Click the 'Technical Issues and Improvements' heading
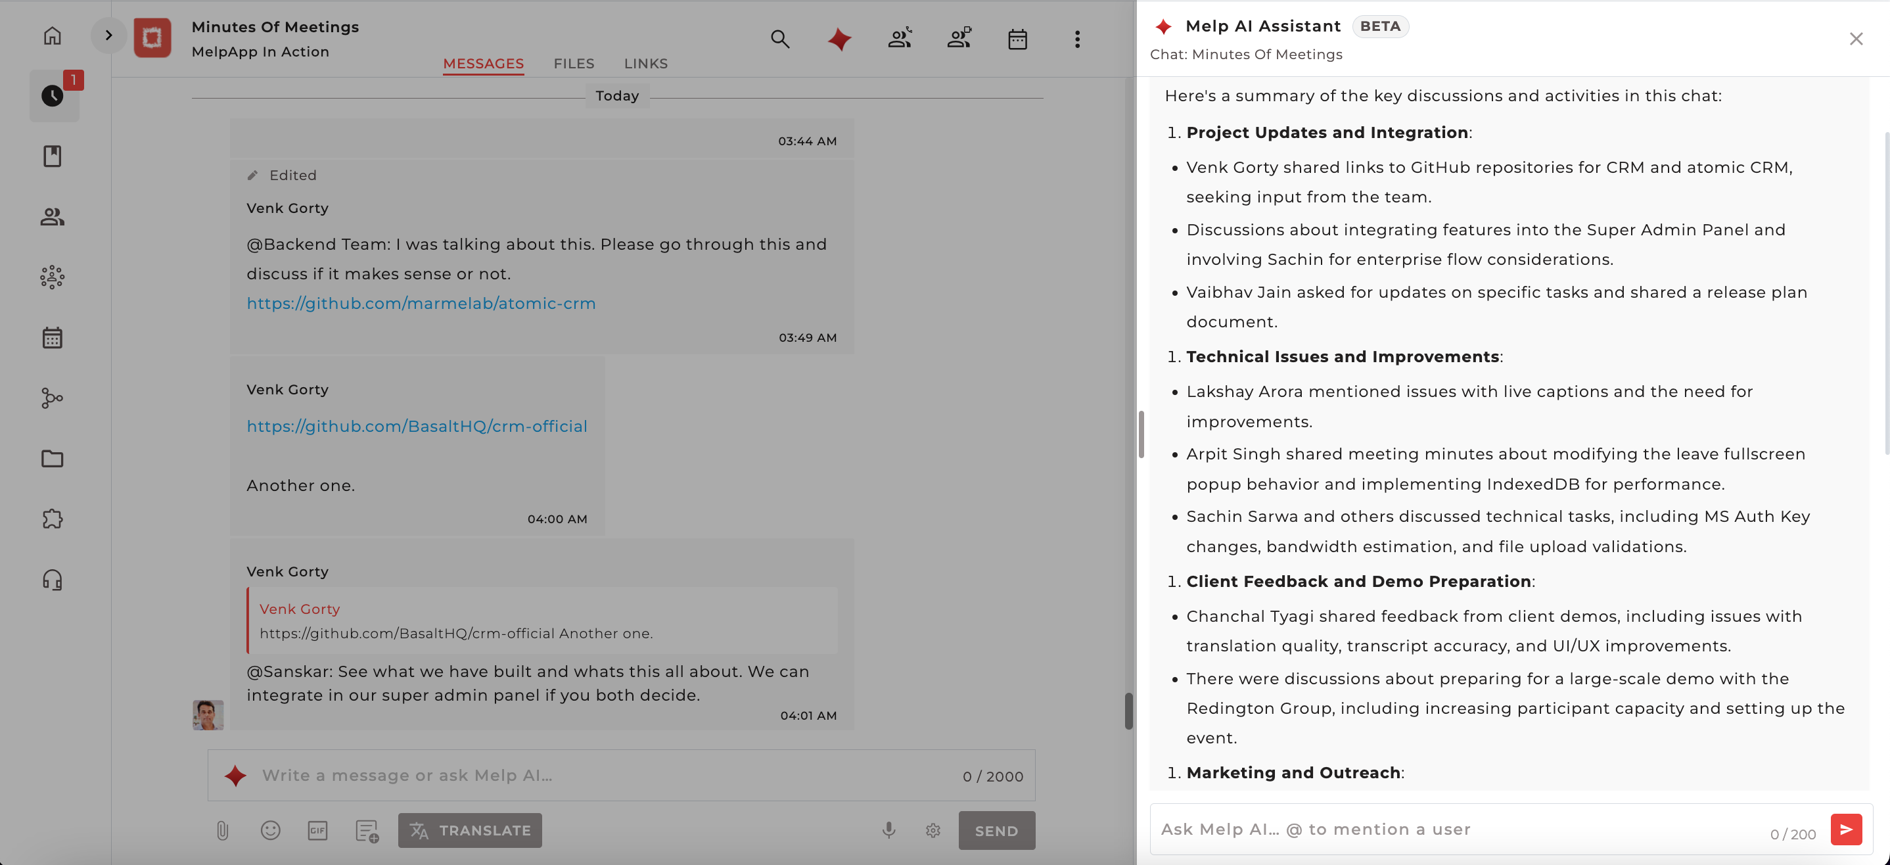The height and width of the screenshot is (865, 1890). [x=1343, y=358]
